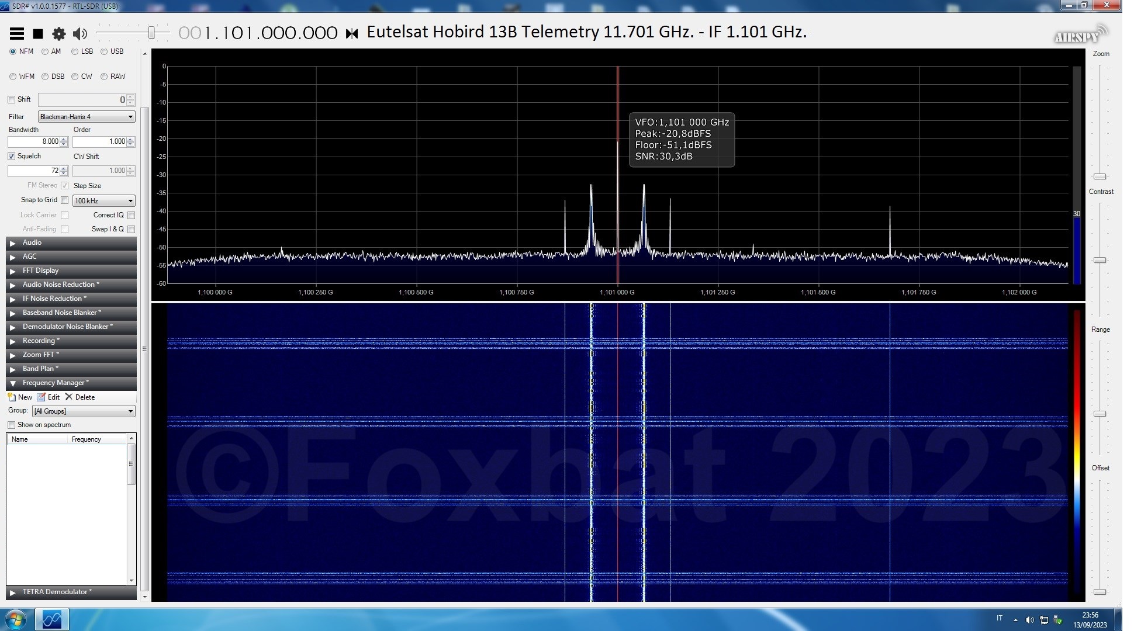Click the center tuning arrows icon
This screenshot has width=1134, height=631.
click(352, 34)
